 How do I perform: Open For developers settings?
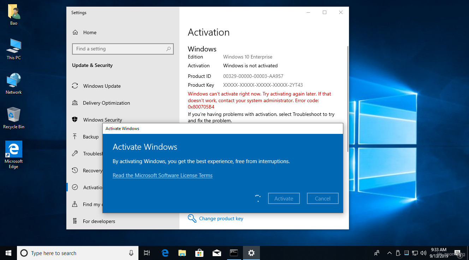pos(99,221)
